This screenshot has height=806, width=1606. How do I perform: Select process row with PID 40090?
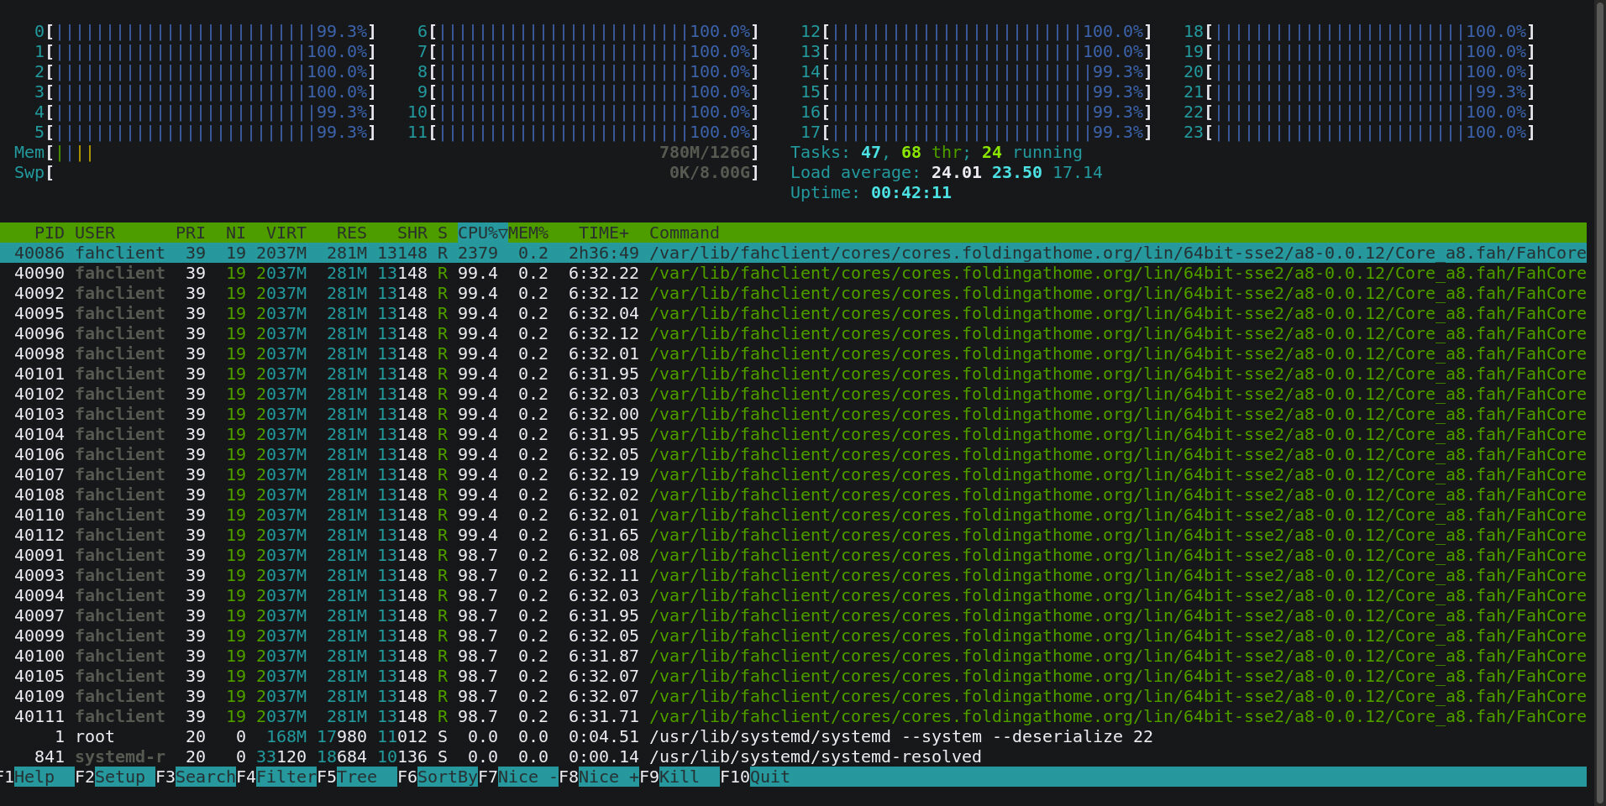[793, 273]
